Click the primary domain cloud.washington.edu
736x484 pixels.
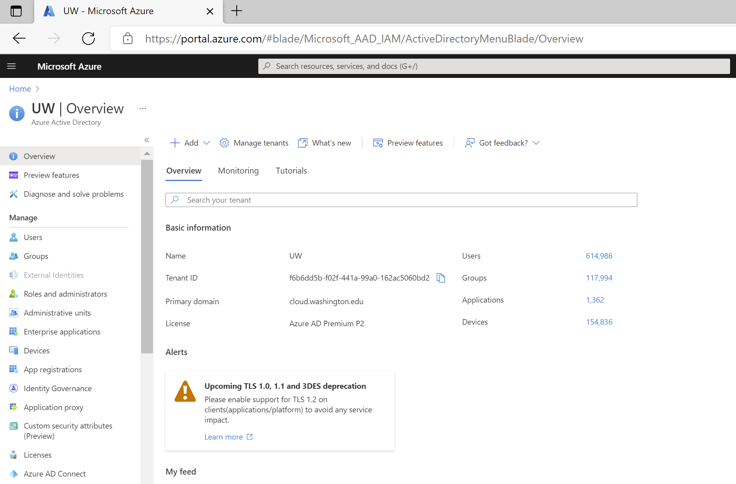[x=326, y=301]
